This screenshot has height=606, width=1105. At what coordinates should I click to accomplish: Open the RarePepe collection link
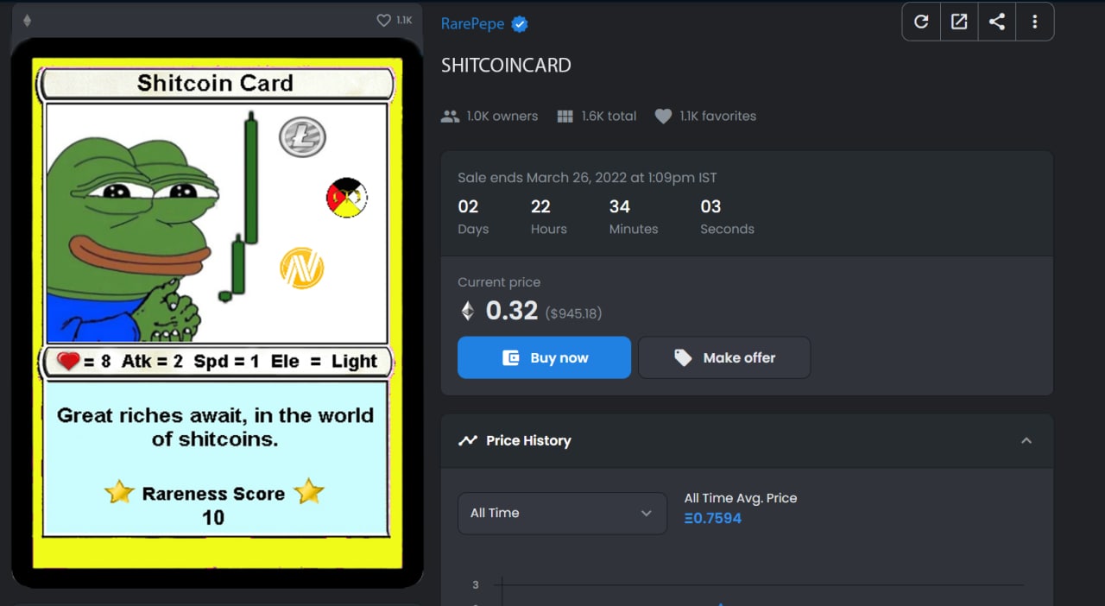472,24
